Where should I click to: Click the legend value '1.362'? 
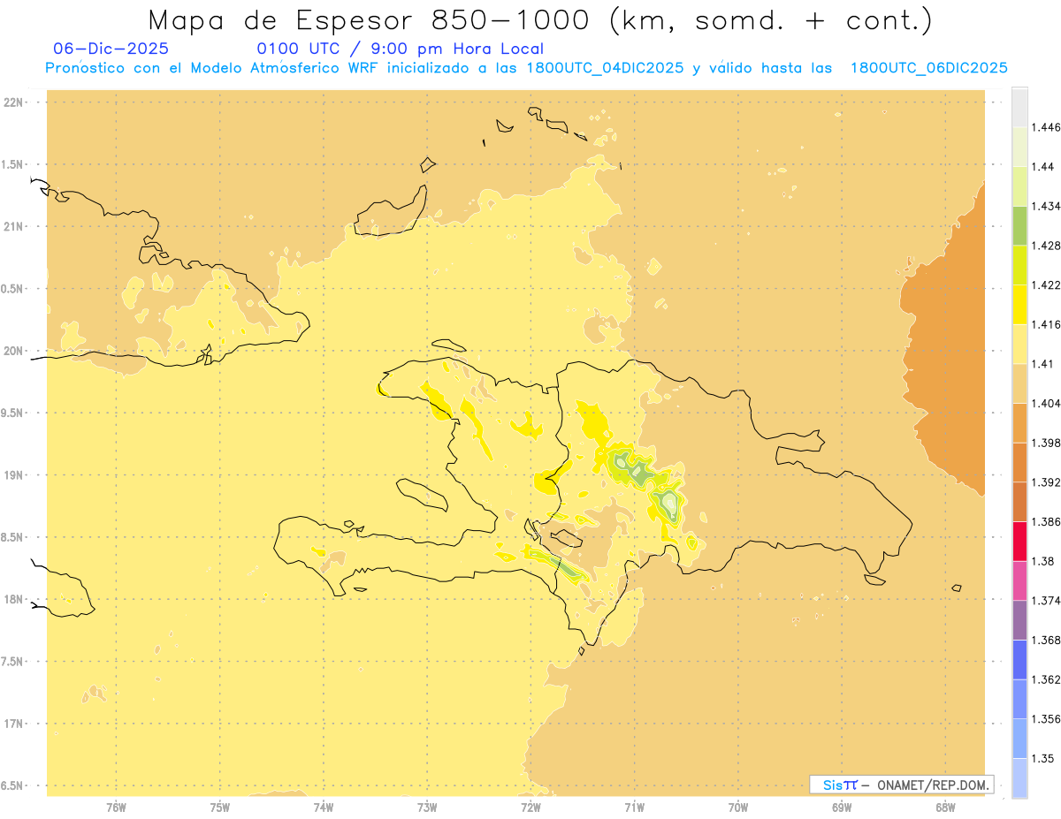1046,679
